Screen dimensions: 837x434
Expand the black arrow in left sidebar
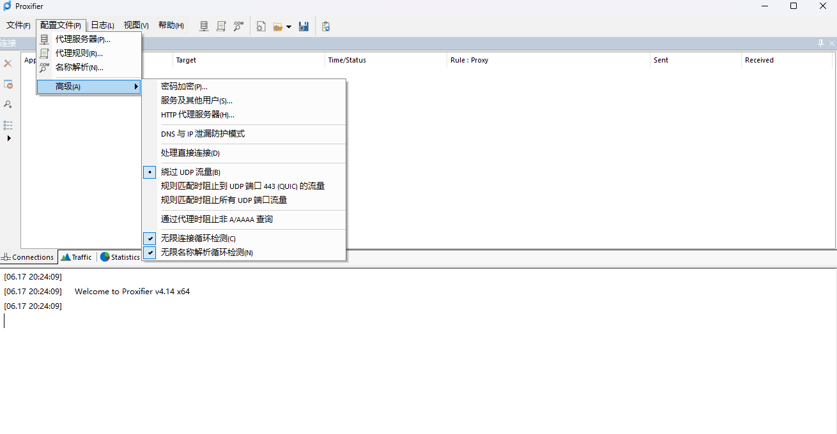pyautogui.click(x=9, y=138)
